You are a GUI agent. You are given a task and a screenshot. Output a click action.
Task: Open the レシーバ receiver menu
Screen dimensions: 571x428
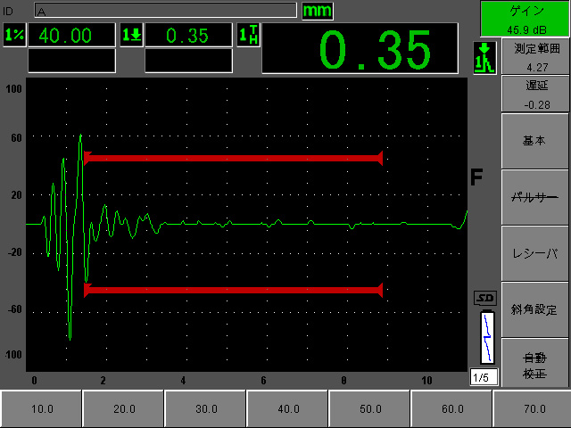coord(534,253)
